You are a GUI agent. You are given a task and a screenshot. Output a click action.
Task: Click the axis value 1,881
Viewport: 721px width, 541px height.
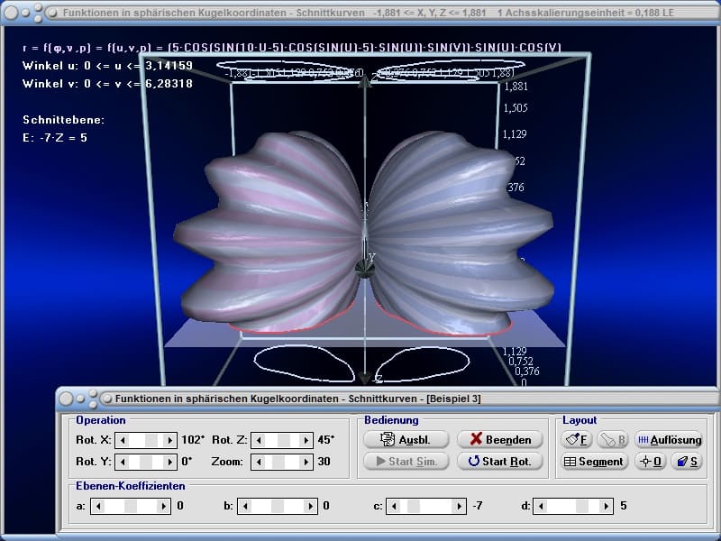point(516,86)
